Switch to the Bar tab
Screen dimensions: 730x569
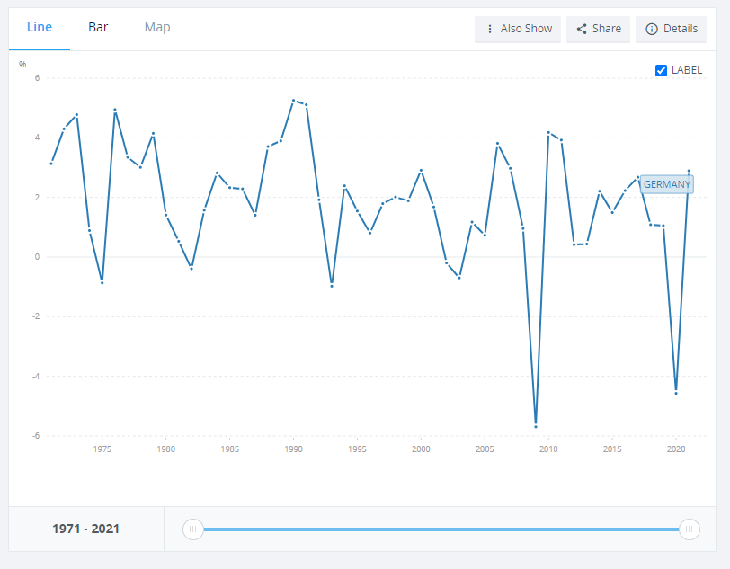[x=98, y=27]
